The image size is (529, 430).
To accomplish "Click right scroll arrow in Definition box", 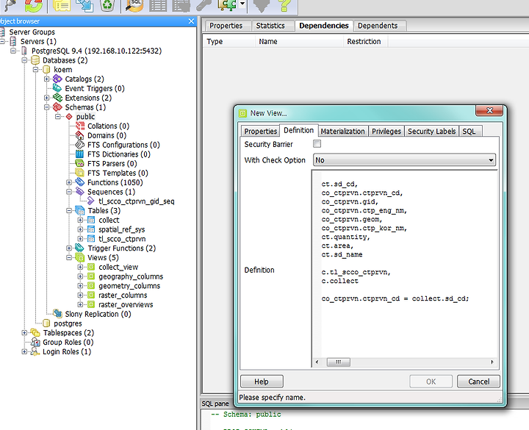I will point(492,362).
